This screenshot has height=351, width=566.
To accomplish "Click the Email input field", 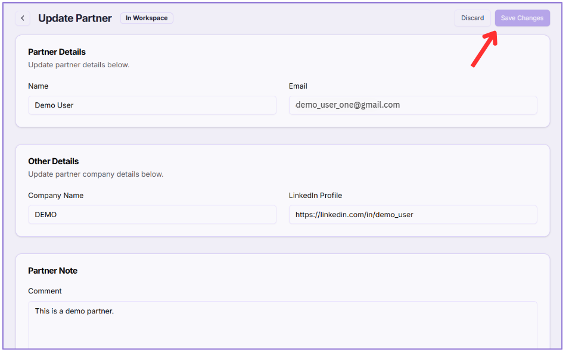I will tap(413, 105).
